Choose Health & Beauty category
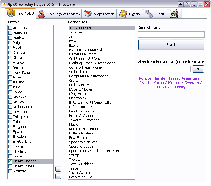This screenshot has height=186, width=211. (x=102, y=111)
